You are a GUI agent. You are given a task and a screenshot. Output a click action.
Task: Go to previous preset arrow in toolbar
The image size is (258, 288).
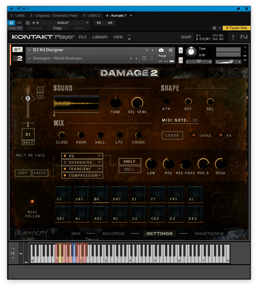coord(33,23)
